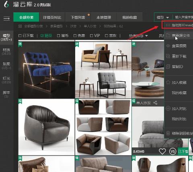Click the star icon for 加入收藏
The height and width of the screenshot is (172, 193).
click(168, 82)
